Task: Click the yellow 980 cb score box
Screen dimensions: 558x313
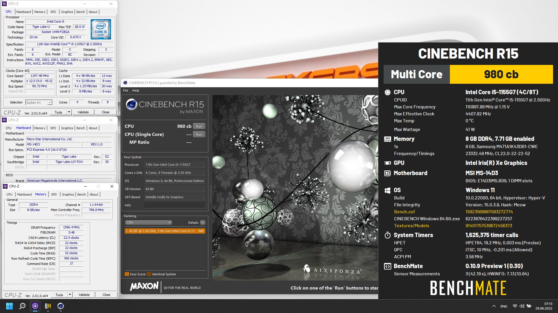Action: click(501, 74)
